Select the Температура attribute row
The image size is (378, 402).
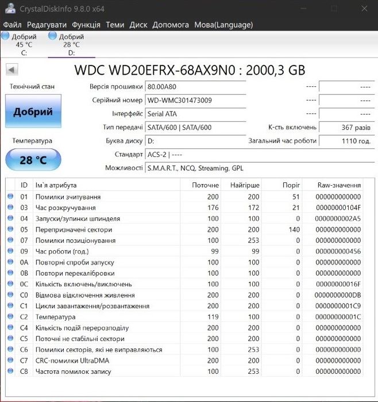point(184,317)
